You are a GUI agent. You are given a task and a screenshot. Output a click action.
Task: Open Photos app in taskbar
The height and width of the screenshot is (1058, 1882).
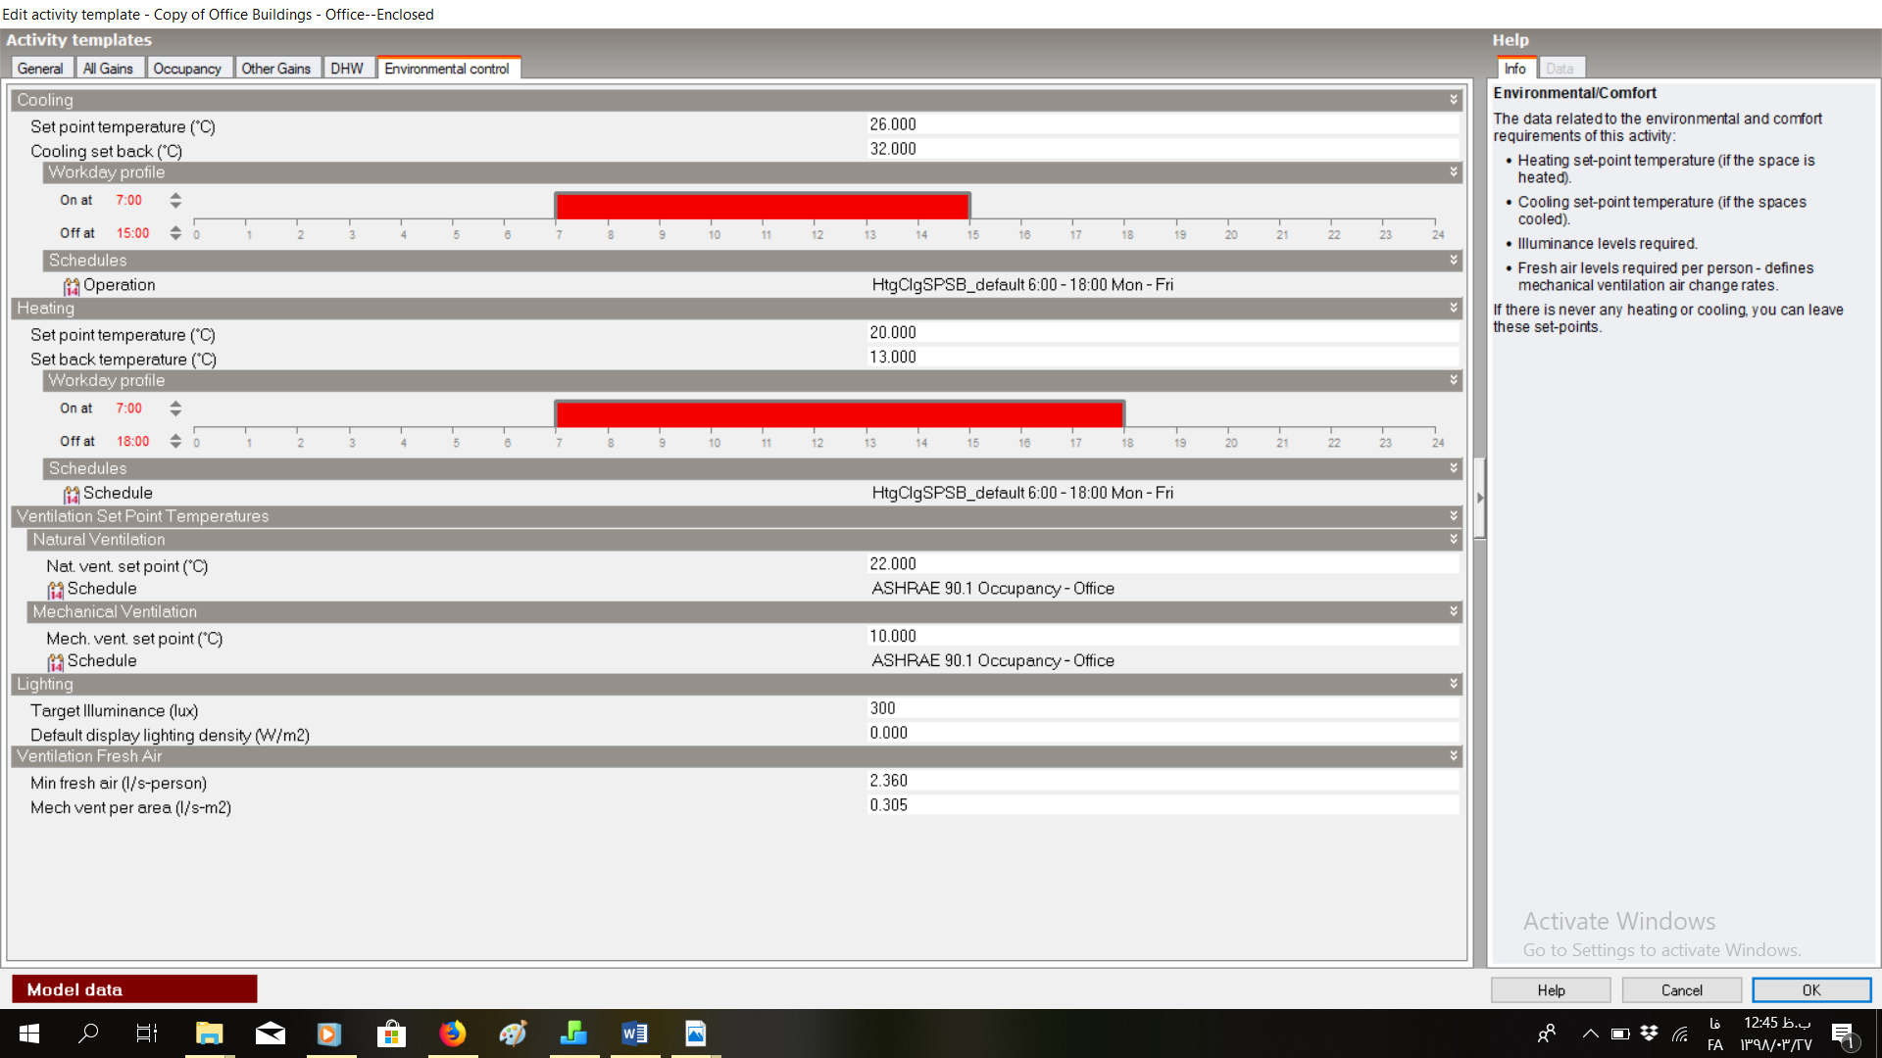[695, 1034]
